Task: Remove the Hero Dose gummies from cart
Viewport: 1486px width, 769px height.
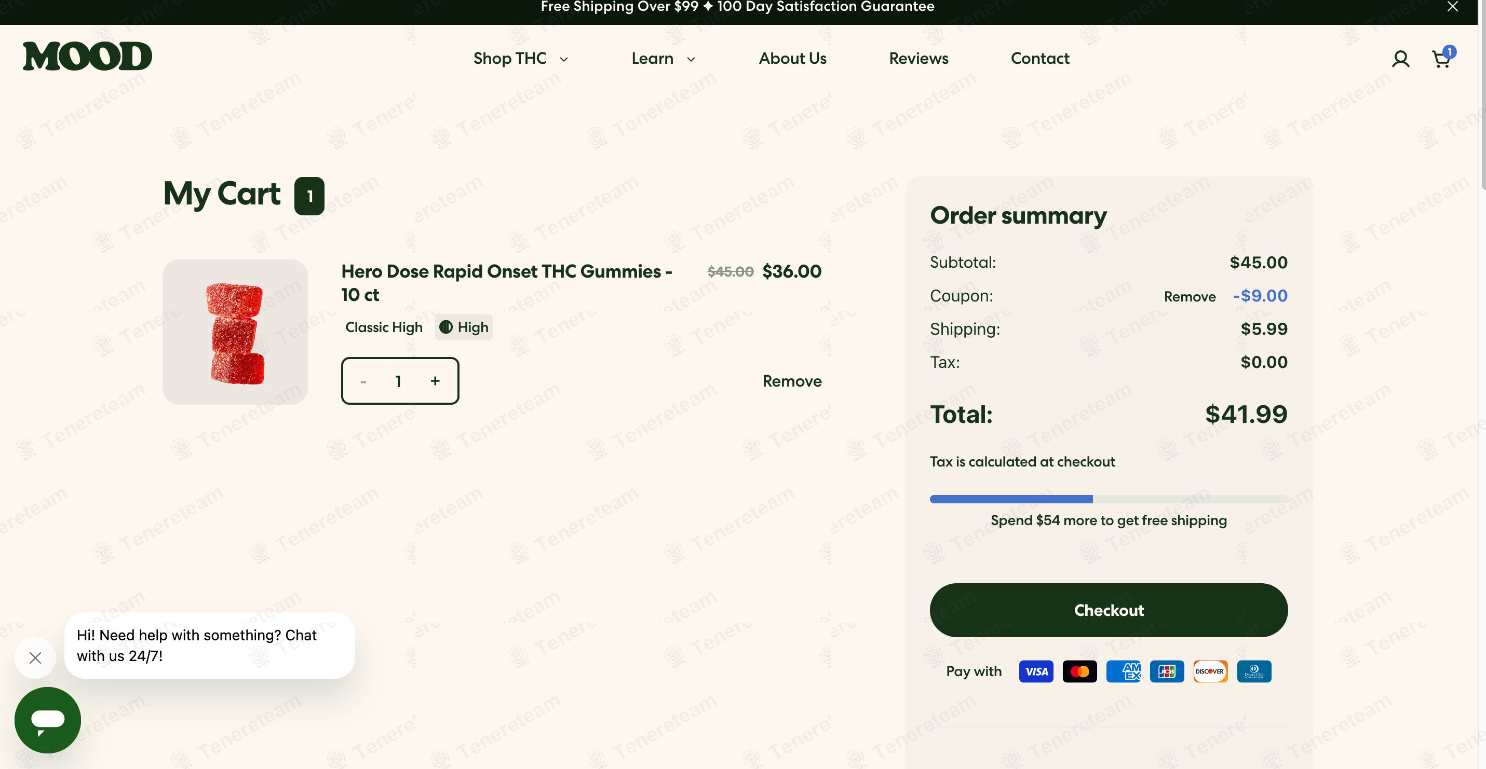Action: point(791,381)
